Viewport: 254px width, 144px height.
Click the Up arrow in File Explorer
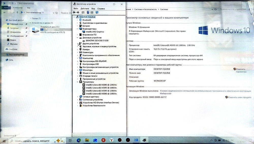coord(17,13)
